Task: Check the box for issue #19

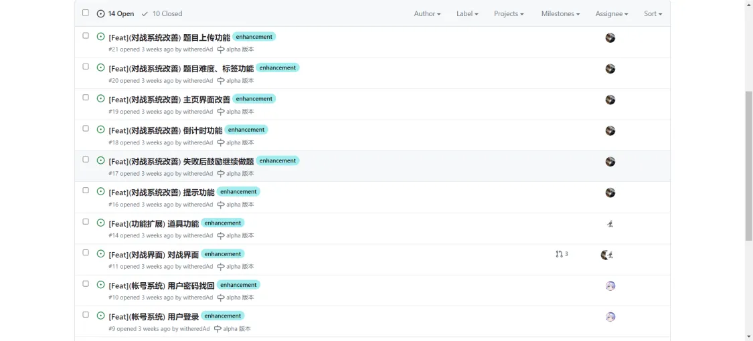Action: [x=86, y=98]
